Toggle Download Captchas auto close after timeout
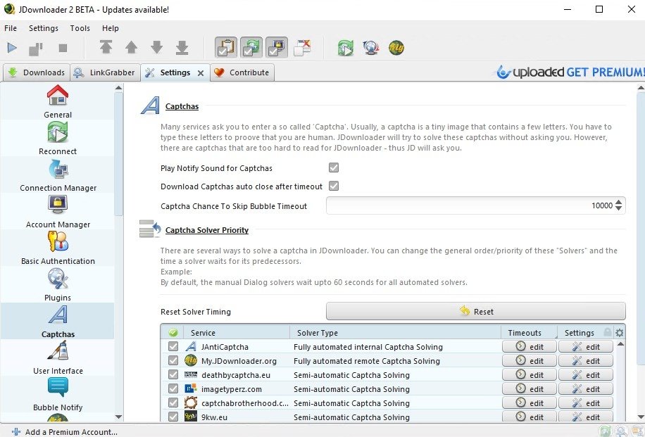This screenshot has width=645, height=437. click(x=333, y=186)
